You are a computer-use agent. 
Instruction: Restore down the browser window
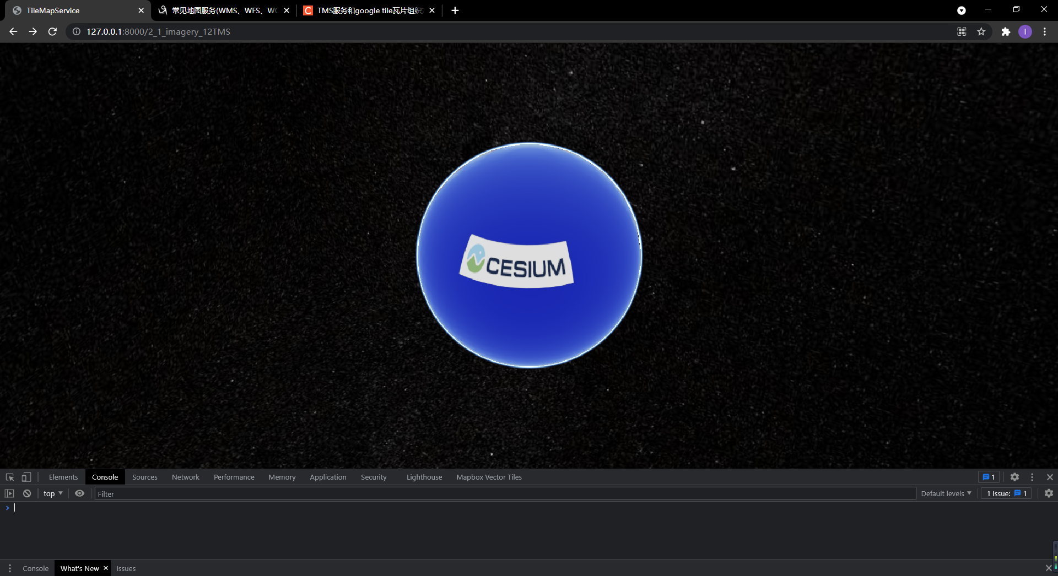pyautogui.click(x=1016, y=9)
